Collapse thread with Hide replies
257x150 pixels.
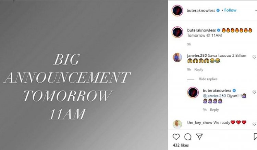[208, 79]
